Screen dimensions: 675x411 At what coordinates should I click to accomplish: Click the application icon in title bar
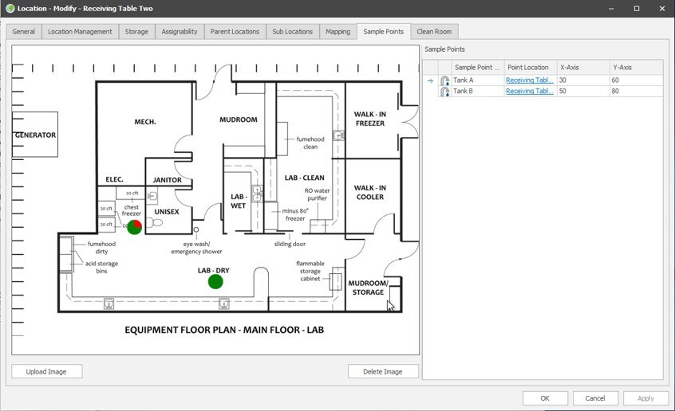pos(9,9)
